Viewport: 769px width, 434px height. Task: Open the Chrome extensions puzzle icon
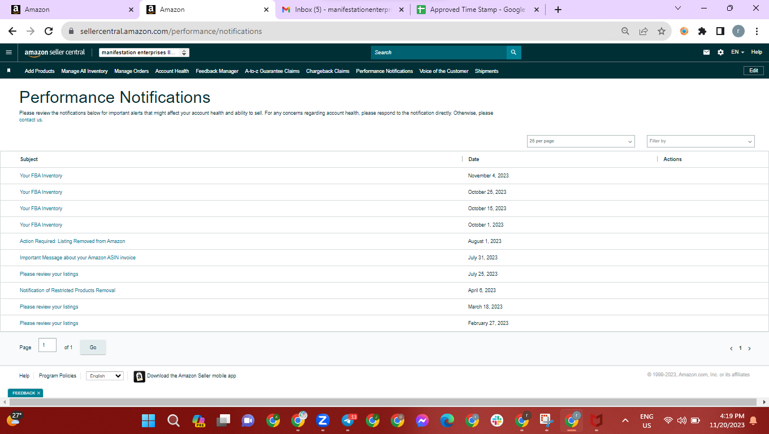click(x=702, y=32)
